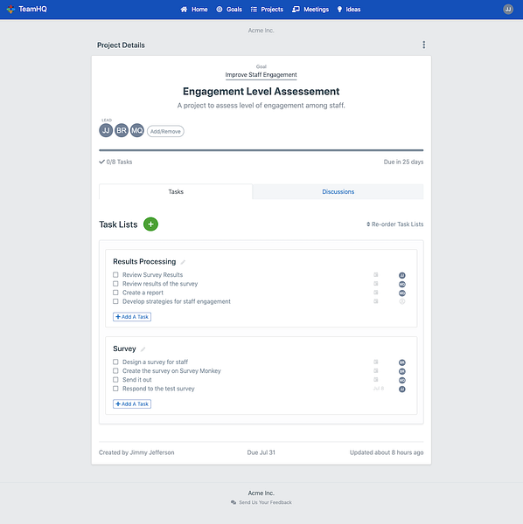This screenshot has height=524, width=523.
Task: Click the Ideas lightbulb icon
Action: 339,10
